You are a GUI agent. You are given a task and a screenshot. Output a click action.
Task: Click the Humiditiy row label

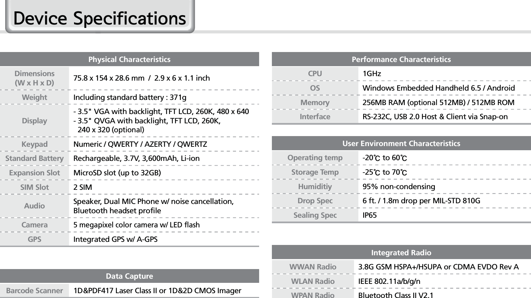pos(315,187)
